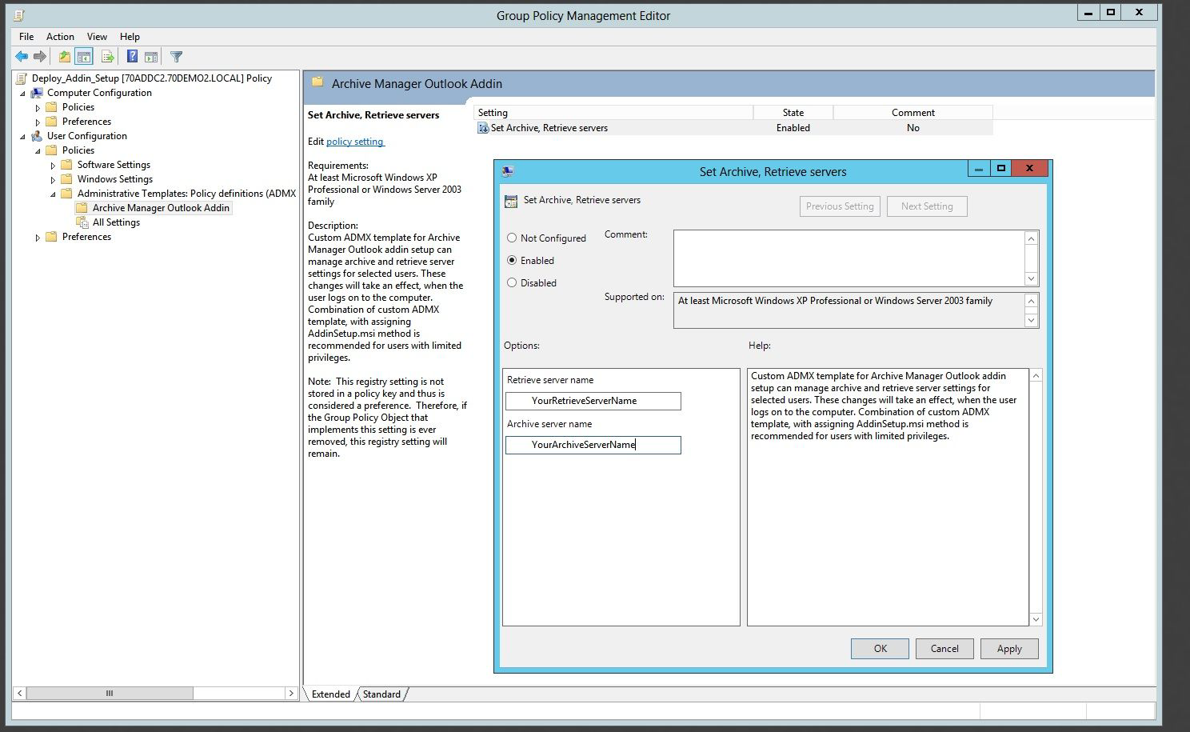Open Help via blue question mark icon
The image size is (1190, 732).
(x=132, y=57)
